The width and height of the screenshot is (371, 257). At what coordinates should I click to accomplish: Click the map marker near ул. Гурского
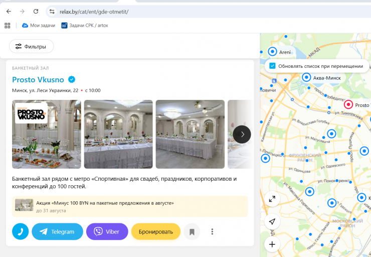point(332,203)
